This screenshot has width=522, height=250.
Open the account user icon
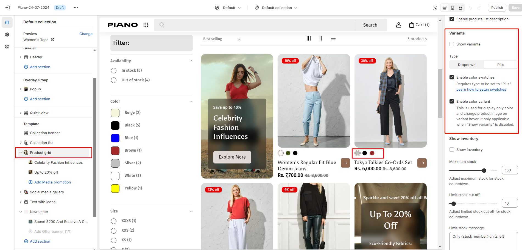click(x=398, y=25)
